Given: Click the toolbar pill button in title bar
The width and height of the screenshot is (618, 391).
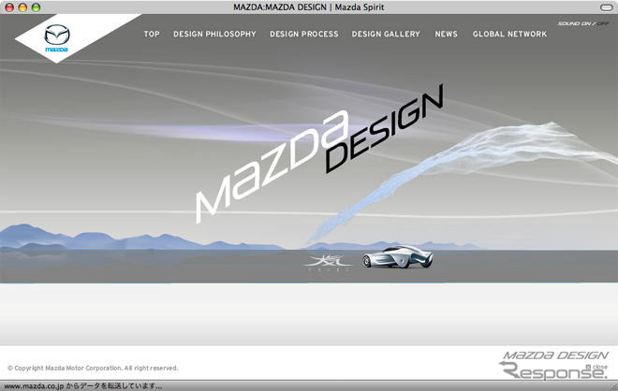Looking at the screenshot, I should (606, 7).
